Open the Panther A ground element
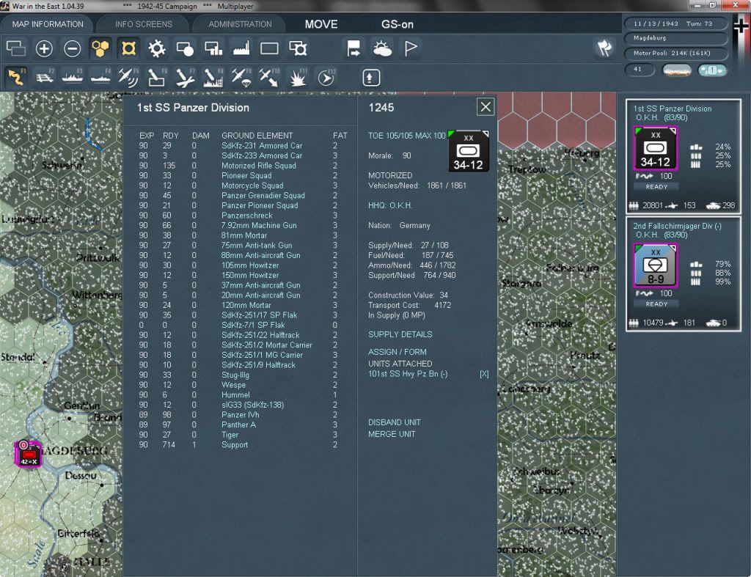Image resolution: width=751 pixels, height=577 pixels. tap(238, 425)
